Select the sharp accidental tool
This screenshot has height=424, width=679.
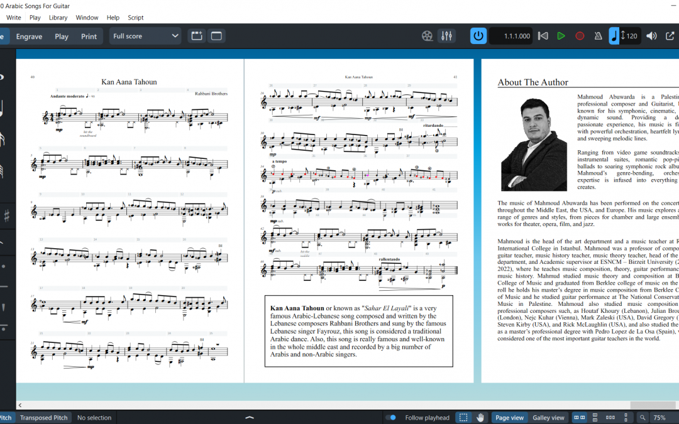pos(6,215)
